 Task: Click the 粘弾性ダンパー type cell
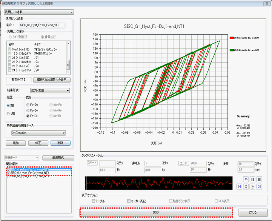(x=43, y=53)
